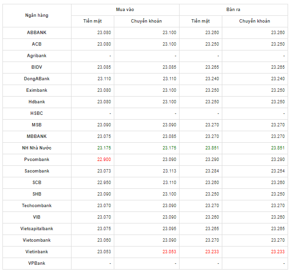This screenshot has height=272, width=290.
Task: Click the HSBC bank name
Action: pyautogui.click(x=36, y=113)
